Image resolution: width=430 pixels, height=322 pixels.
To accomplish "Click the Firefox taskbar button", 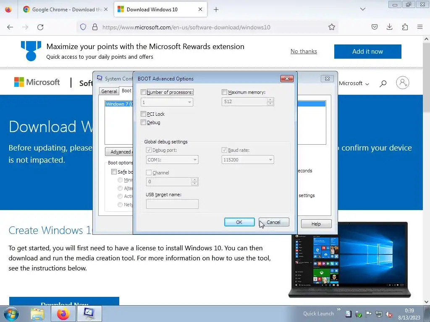I will (63, 314).
